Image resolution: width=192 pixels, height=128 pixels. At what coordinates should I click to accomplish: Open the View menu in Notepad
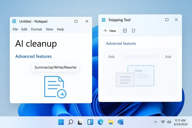point(49,29)
